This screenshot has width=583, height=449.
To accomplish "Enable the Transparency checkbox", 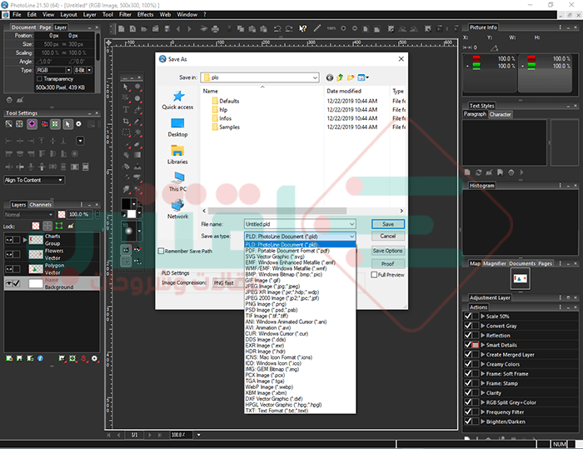I will [39, 79].
